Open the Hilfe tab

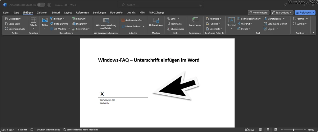pyautogui.click(x=142, y=12)
